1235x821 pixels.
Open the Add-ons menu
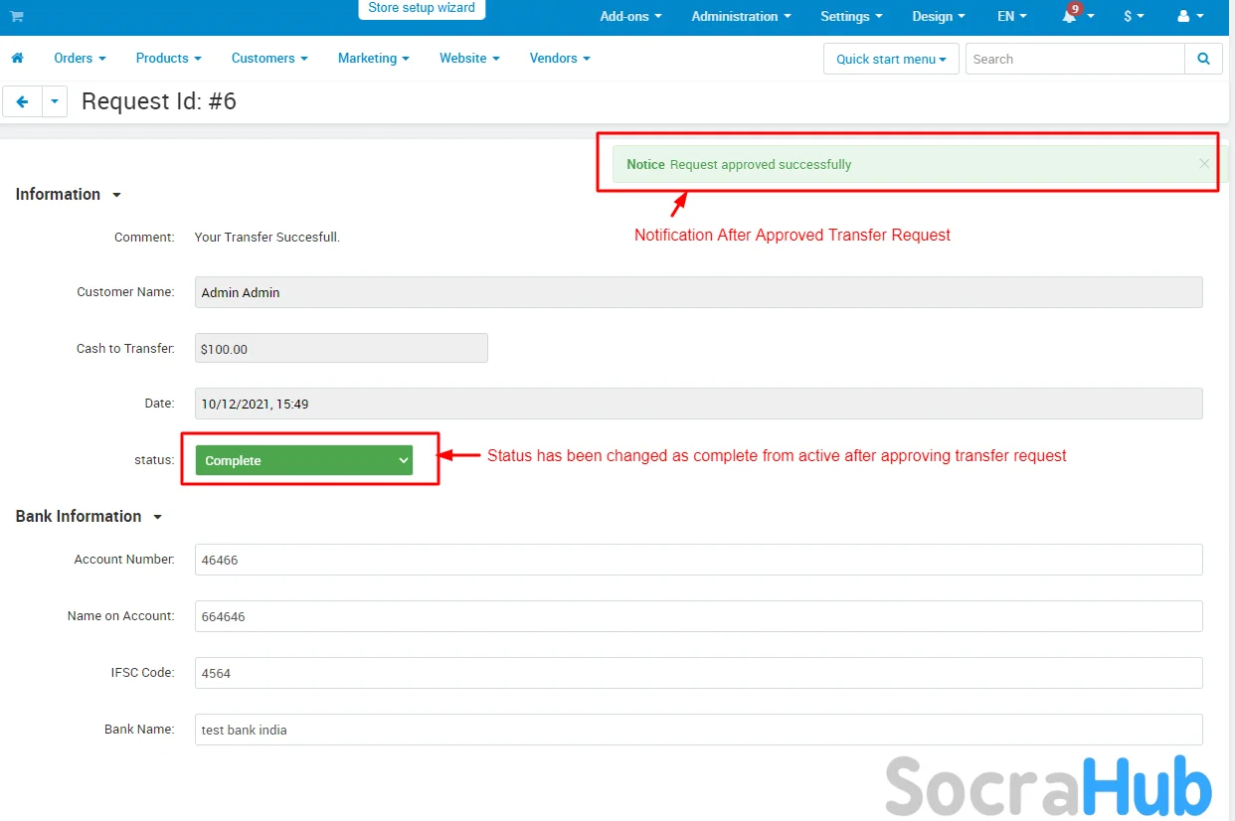[x=630, y=17]
